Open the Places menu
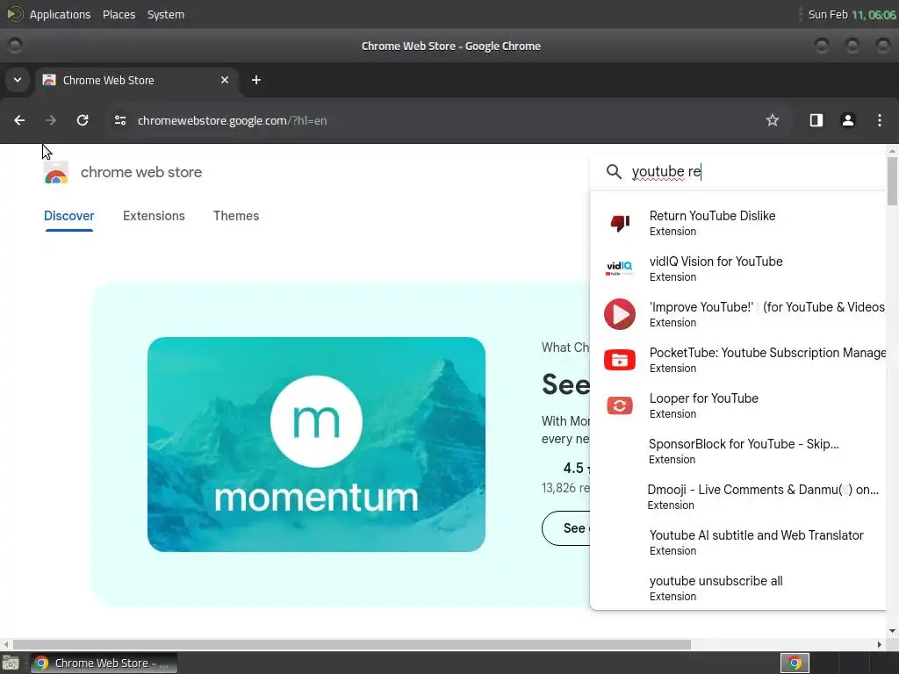899x674 pixels. click(x=119, y=14)
